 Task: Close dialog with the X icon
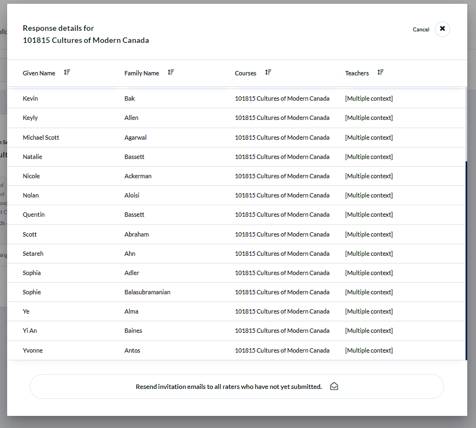(442, 29)
